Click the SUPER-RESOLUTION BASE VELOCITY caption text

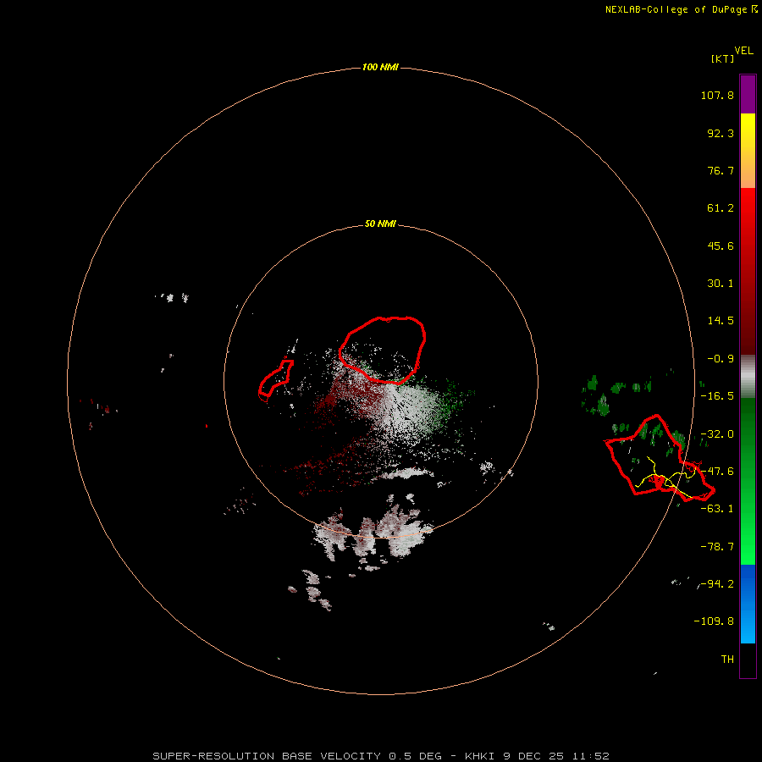coord(267,756)
